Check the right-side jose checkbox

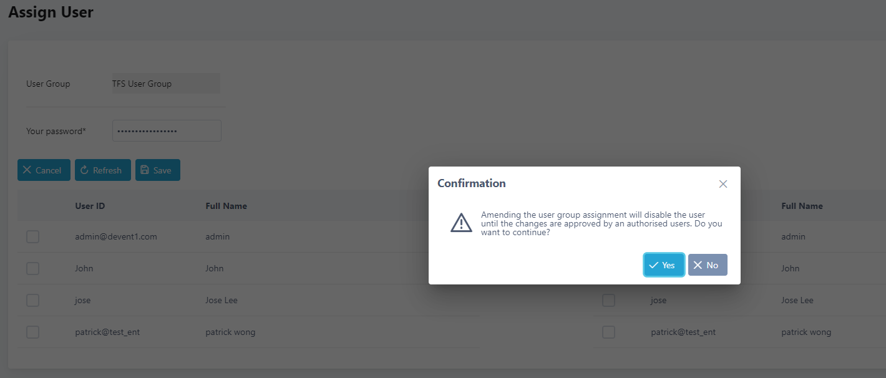click(x=608, y=300)
